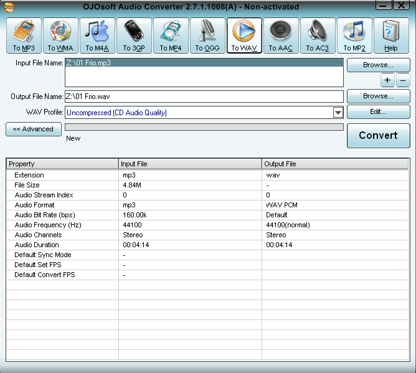
Task: Select the Audio Format property row
Action: [x=207, y=205]
